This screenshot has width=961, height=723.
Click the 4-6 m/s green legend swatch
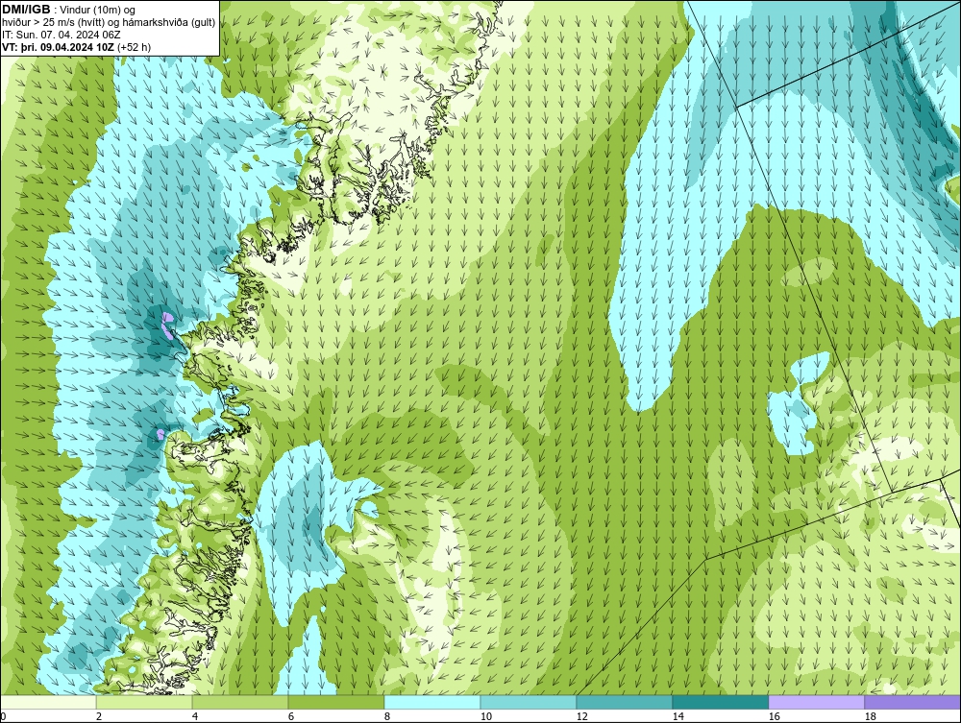tap(240, 702)
